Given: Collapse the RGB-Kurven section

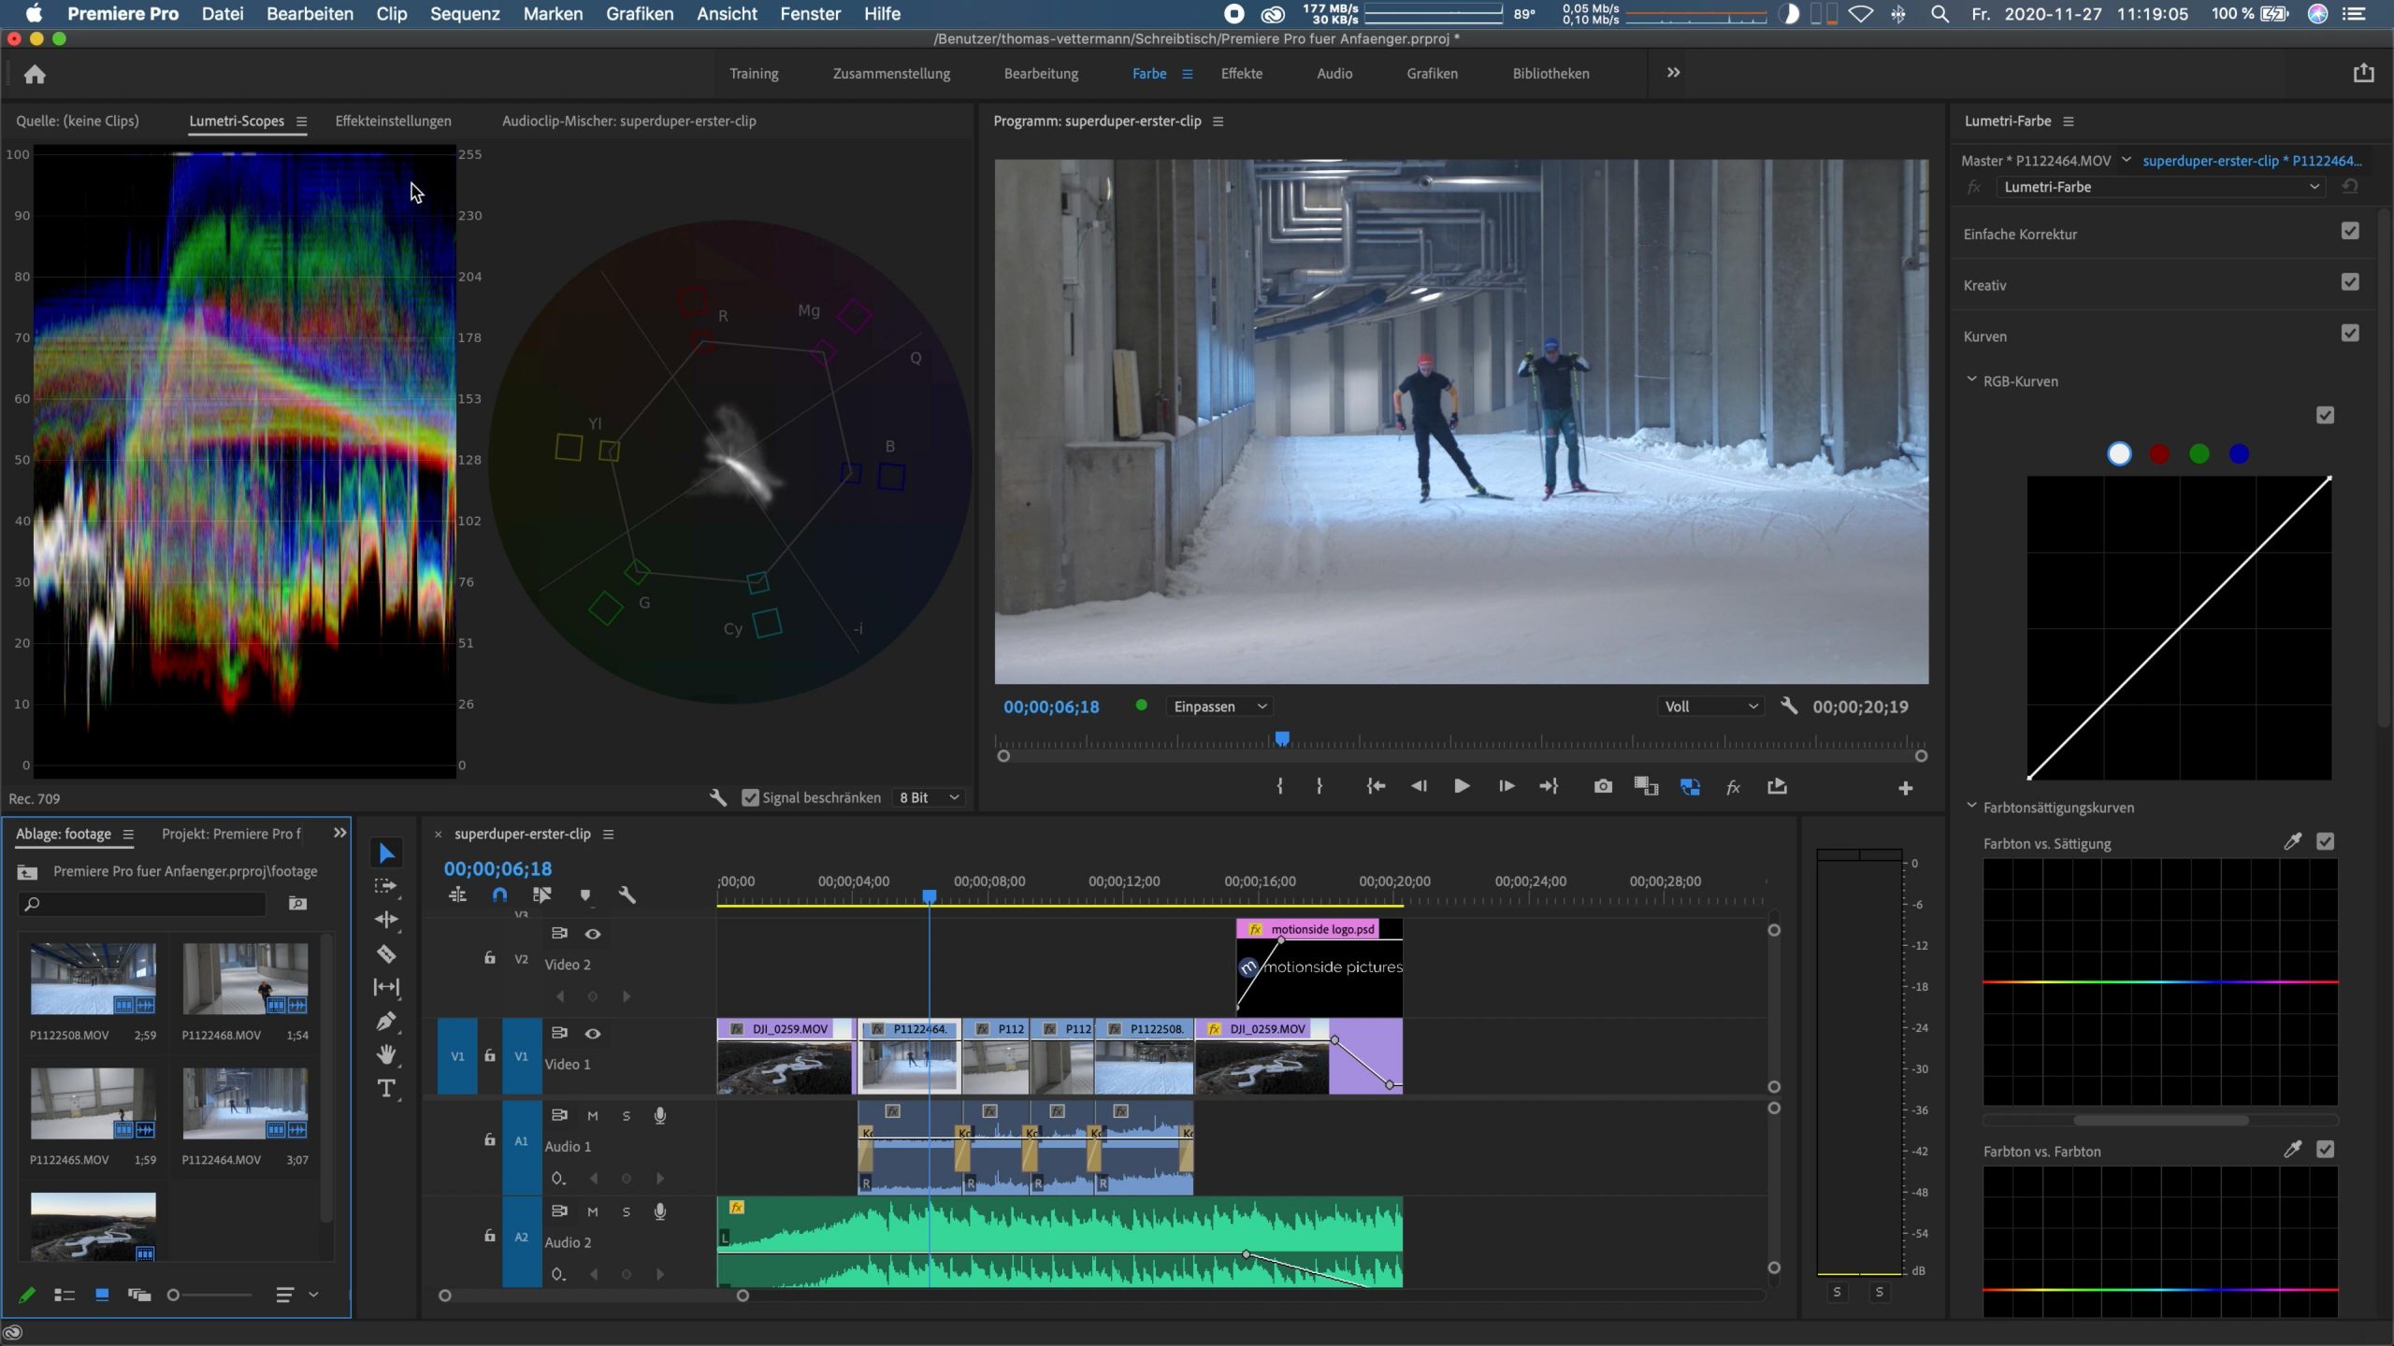Looking at the screenshot, I should (x=1971, y=380).
